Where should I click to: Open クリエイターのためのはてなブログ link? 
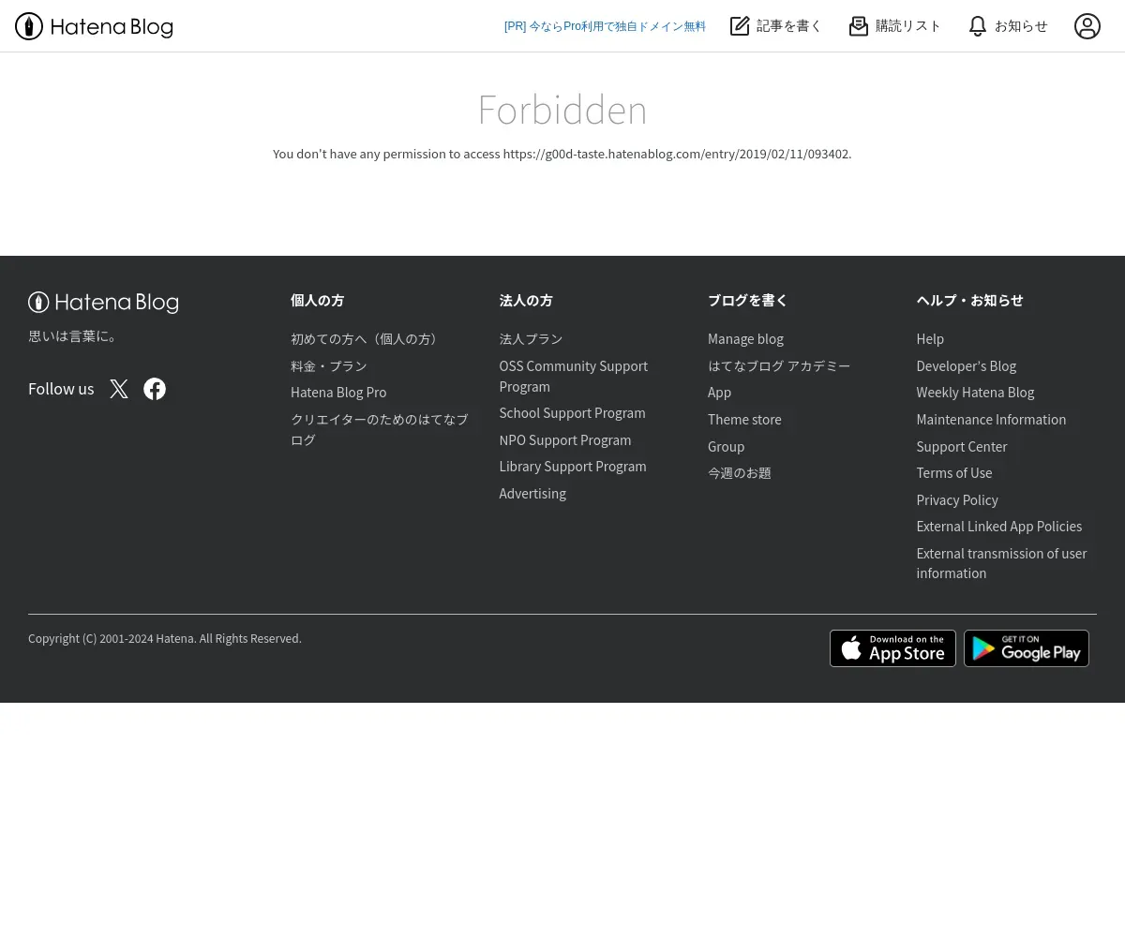(380, 429)
